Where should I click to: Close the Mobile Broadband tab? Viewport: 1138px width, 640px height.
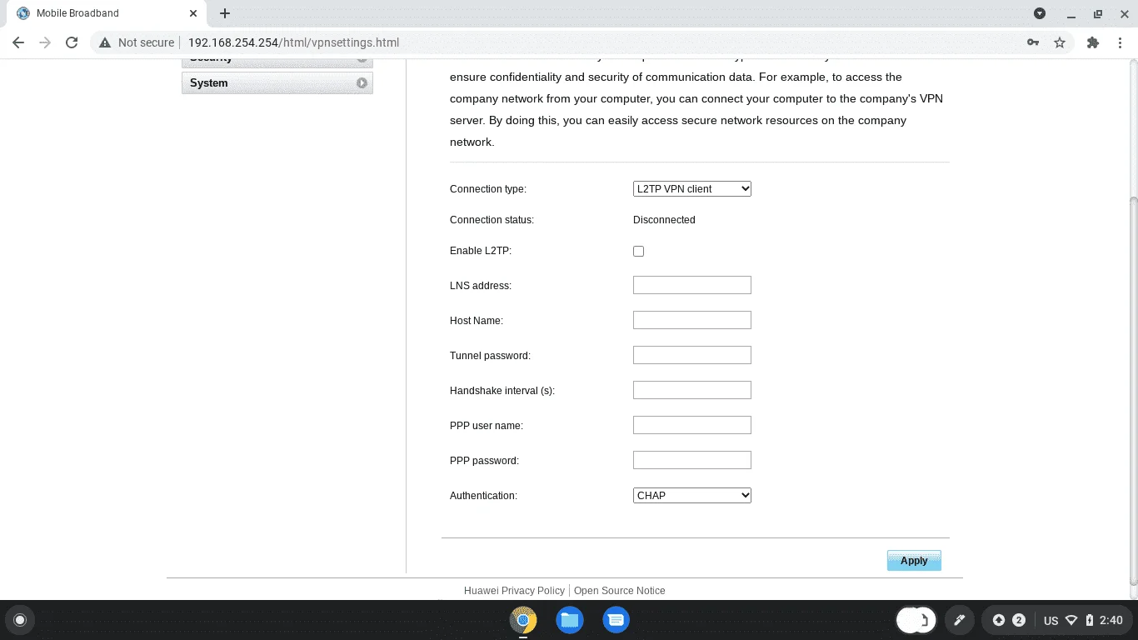click(193, 13)
